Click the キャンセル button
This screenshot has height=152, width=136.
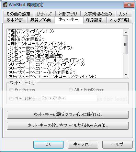click(x=83, y=144)
